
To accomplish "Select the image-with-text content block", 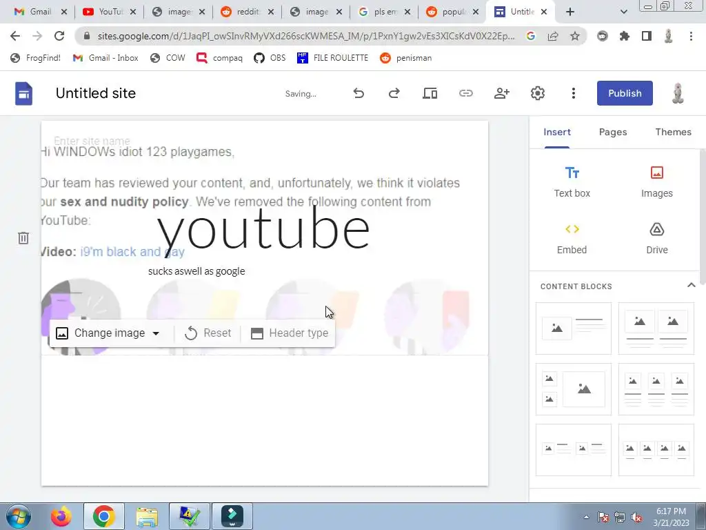I will (573, 328).
